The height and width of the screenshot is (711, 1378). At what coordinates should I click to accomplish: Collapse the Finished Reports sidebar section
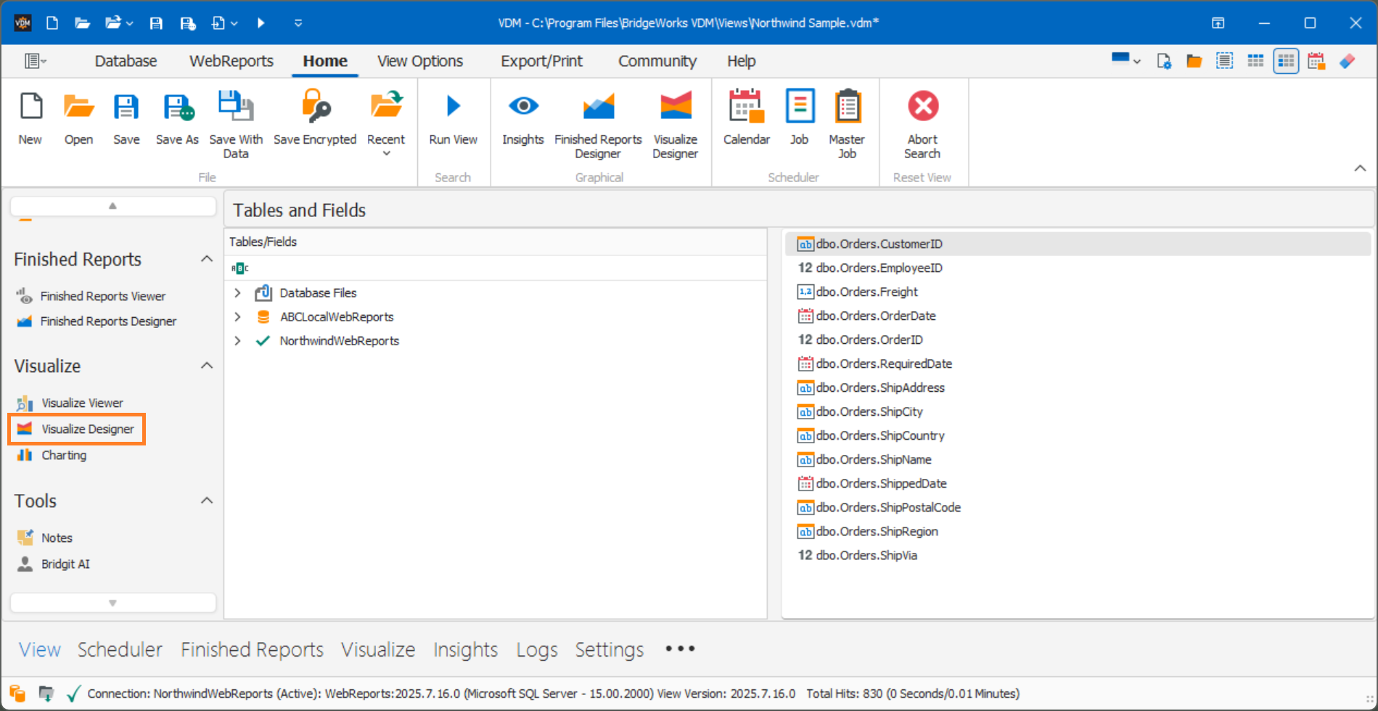207,258
